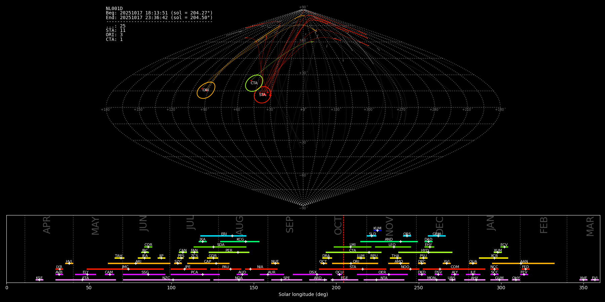This screenshot has width=605, height=302.
Task: Select the blue KUM shower bar
Action: [x=377, y=231]
